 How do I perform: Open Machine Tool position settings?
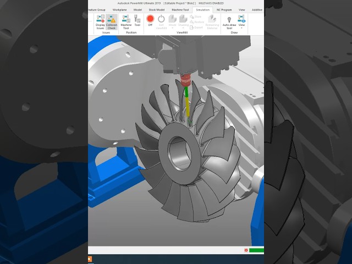pyautogui.click(x=126, y=22)
